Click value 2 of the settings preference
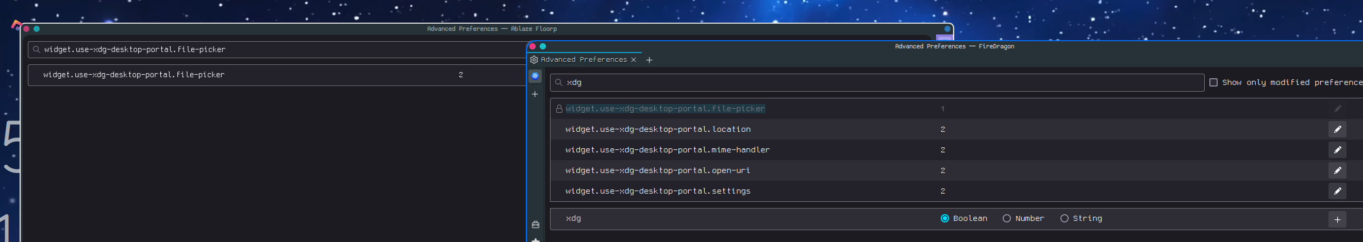Viewport: 1363px width, 242px height. (942, 191)
